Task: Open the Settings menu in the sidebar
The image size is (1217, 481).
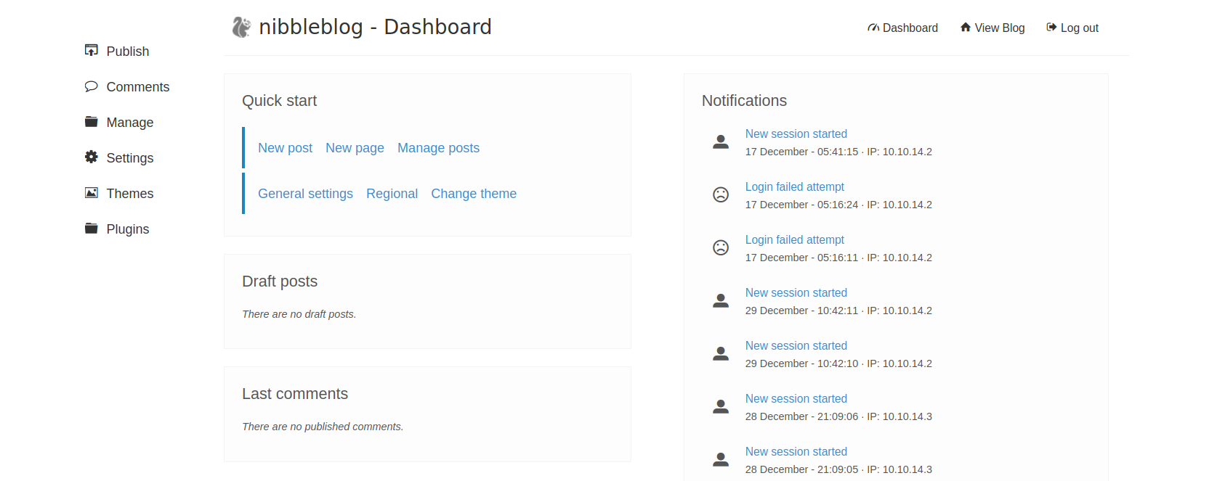Action: [129, 158]
